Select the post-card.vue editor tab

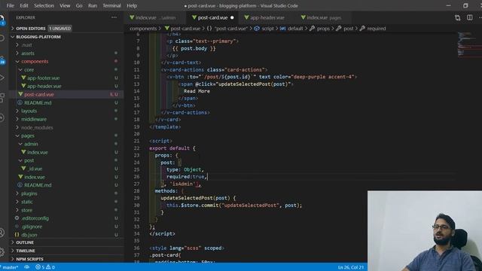pos(212,18)
